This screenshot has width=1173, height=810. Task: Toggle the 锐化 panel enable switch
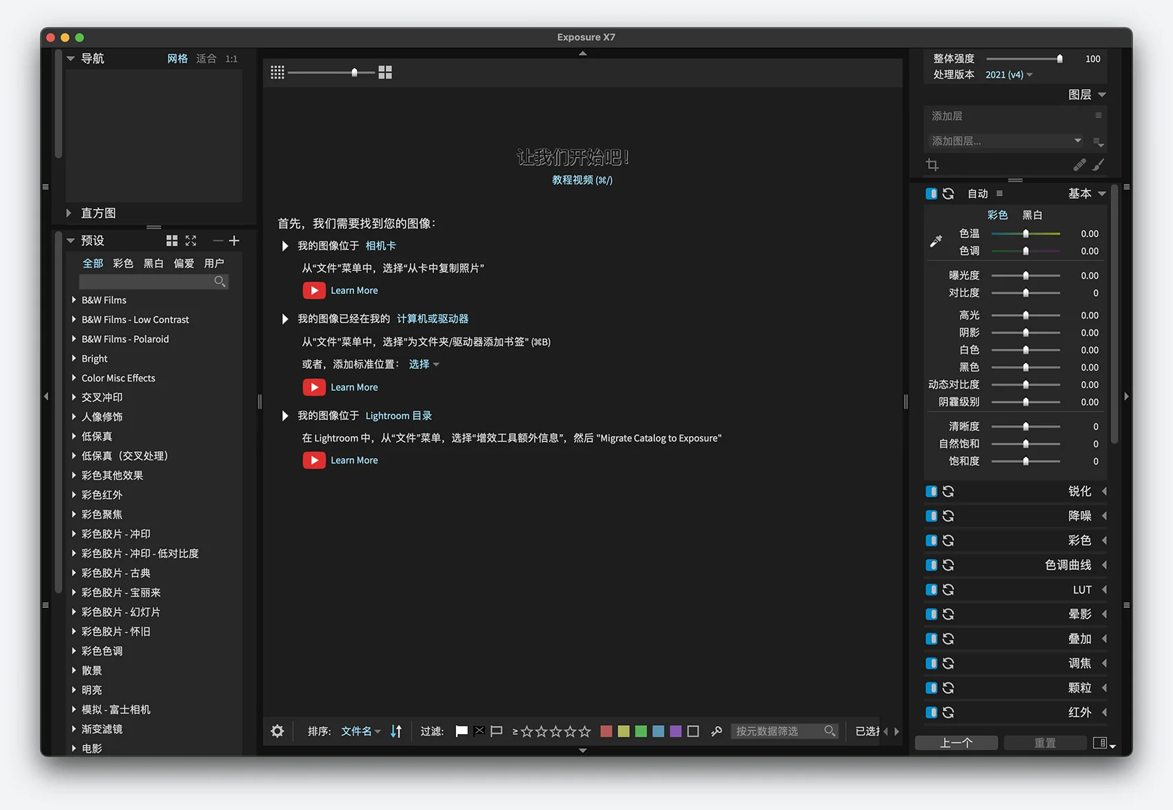pos(931,491)
